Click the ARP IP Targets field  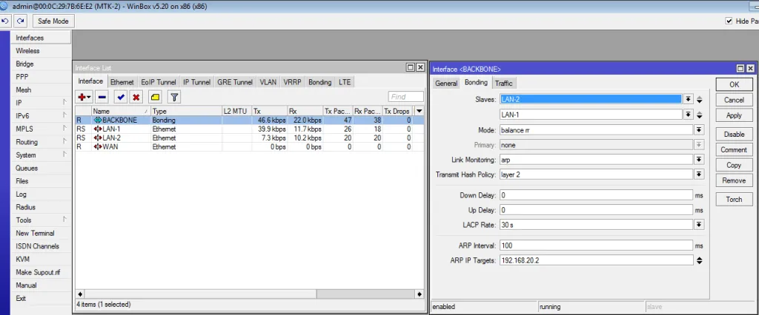coord(597,260)
